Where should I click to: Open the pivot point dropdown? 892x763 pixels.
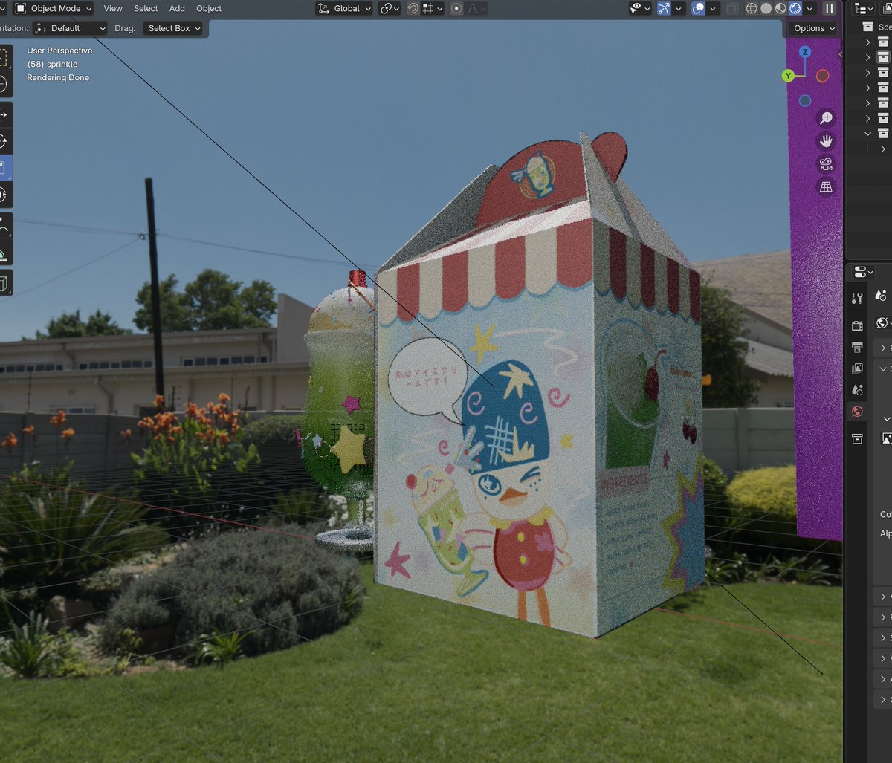click(390, 9)
